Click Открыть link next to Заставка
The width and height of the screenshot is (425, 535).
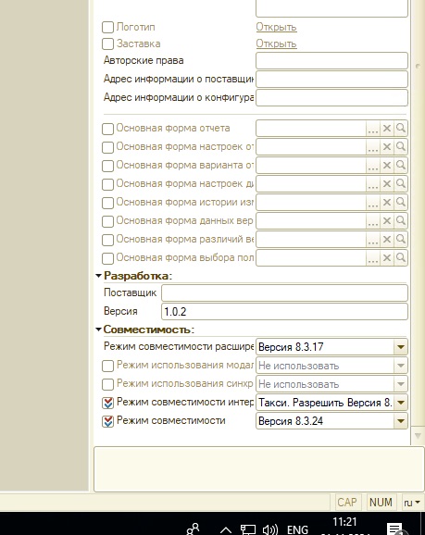(276, 44)
